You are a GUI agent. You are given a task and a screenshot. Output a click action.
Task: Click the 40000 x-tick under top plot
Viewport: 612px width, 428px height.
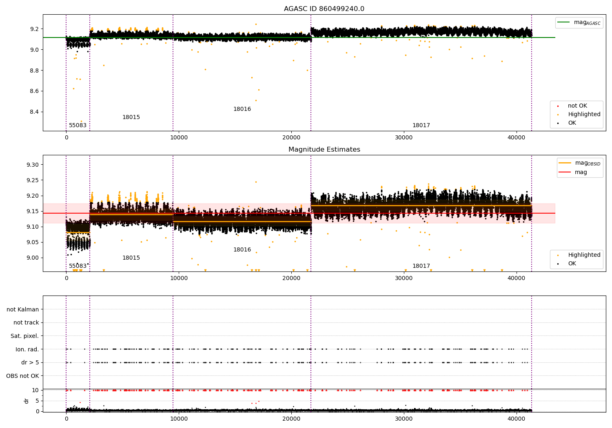pyautogui.click(x=517, y=138)
